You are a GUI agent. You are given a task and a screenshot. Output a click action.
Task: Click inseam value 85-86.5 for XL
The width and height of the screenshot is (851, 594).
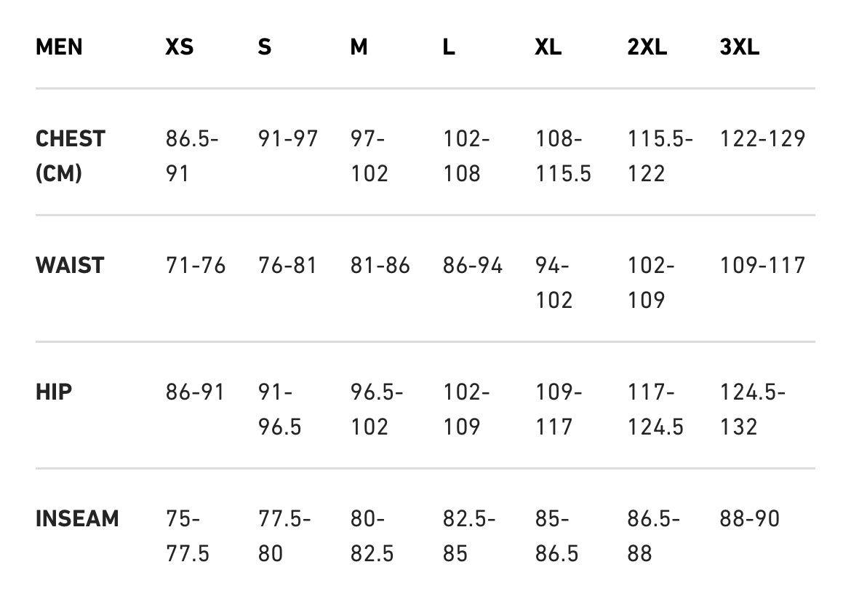(x=557, y=536)
